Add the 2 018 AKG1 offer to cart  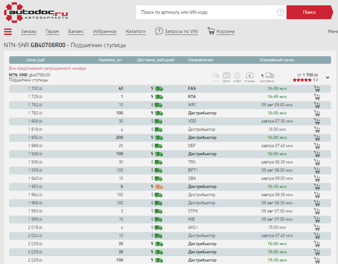coord(317,228)
